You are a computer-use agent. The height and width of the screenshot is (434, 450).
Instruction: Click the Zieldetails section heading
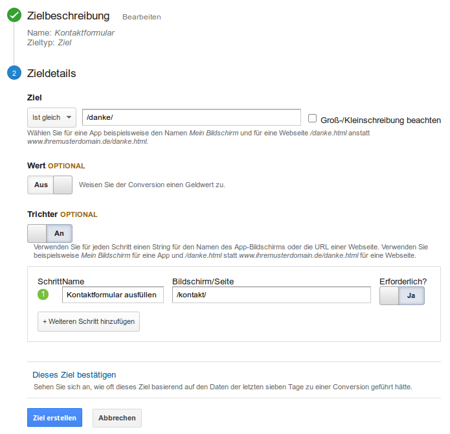(51, 73)
